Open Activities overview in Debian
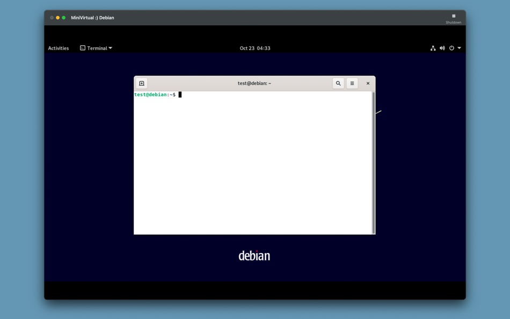This screenshot has width=510, height=319. point(58,48)
